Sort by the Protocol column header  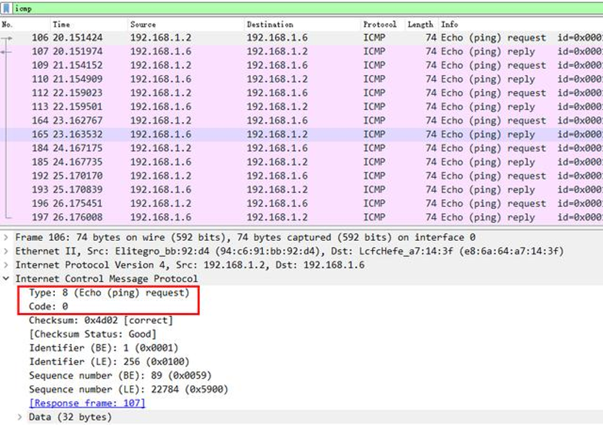tap(379, 25)
